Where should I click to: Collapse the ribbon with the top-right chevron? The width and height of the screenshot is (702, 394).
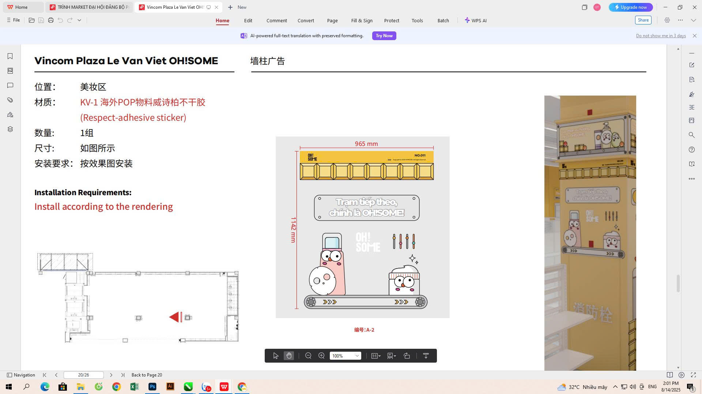click(693, 20)
